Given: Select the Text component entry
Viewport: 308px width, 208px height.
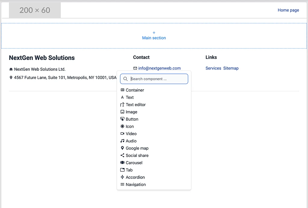Looking at the screenshot, I should (x=130, y=98).
